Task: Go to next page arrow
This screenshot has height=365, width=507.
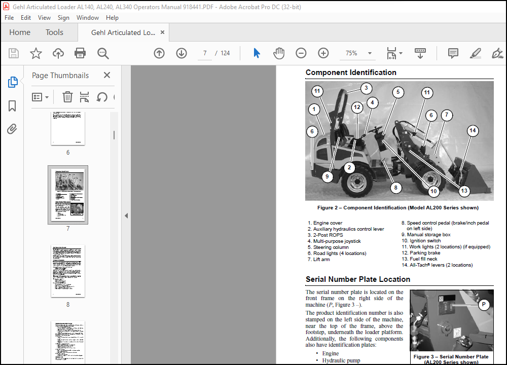Action: click(x=182, y=53)
